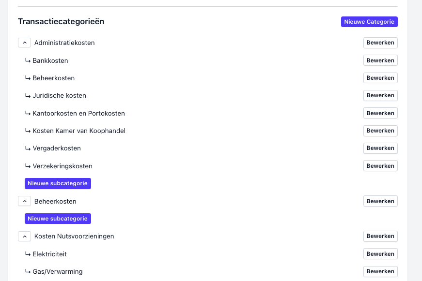The height and width of the screenshot is (281, 422).
Task: Click the Transactiecategorieën heading
Action: [61, 21]
